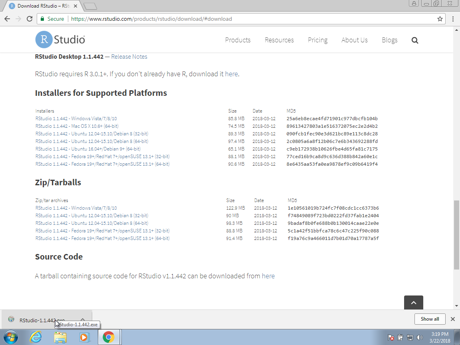Open the Resources navigation menu

(x=279, y=40)
